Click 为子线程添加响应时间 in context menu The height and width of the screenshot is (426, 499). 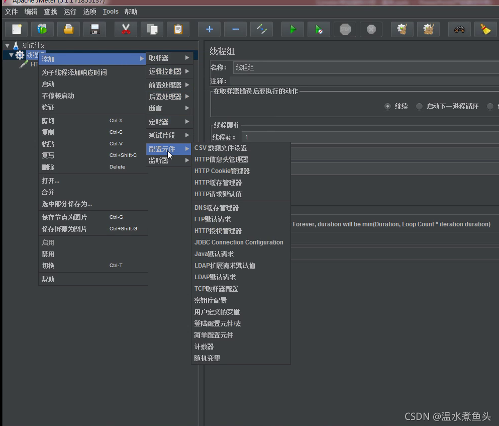point(92,72)
